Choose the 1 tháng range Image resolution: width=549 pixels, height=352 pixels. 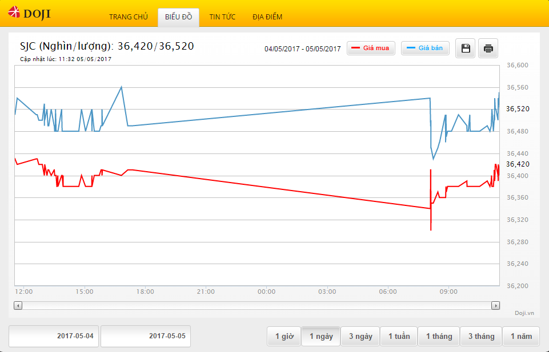click(x=439, y=337)
